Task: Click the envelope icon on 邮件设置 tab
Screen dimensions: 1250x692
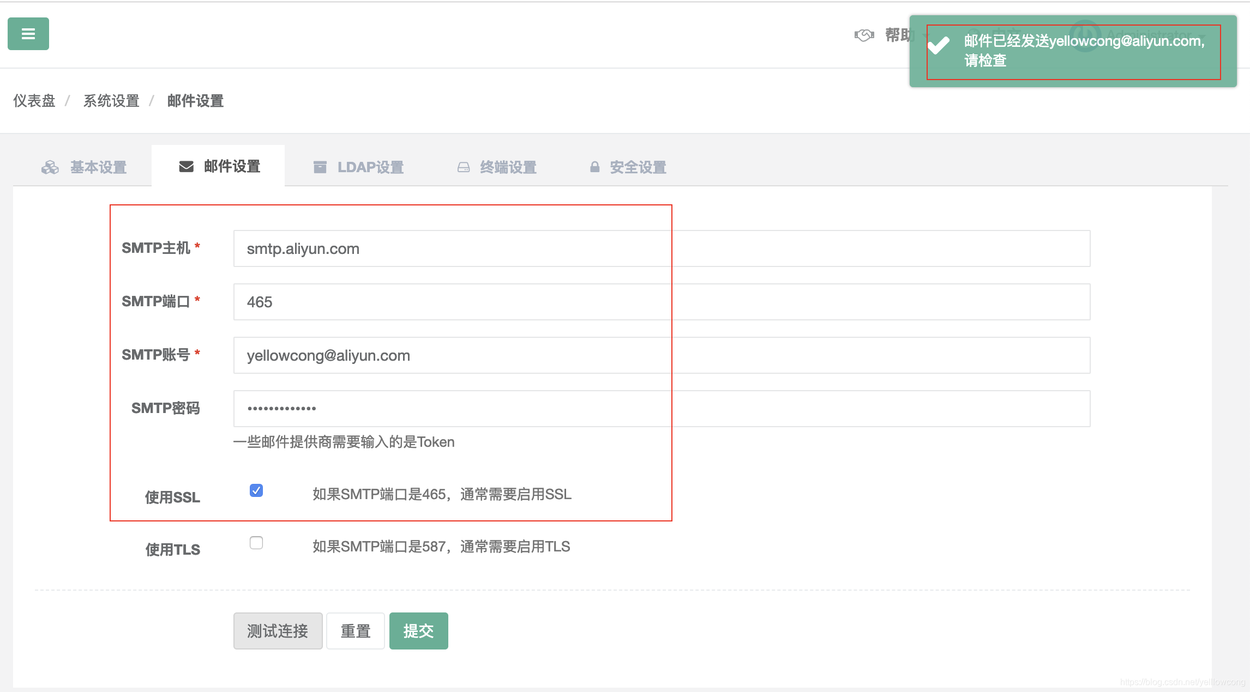Action: (187, 166)
